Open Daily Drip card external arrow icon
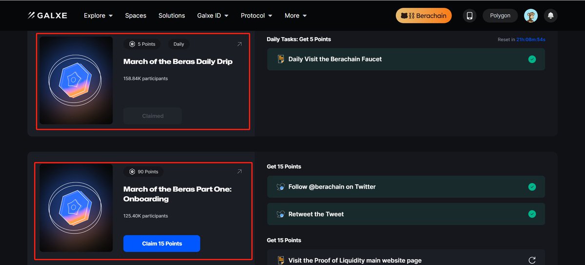585x265 pixels. click(239, 44)
